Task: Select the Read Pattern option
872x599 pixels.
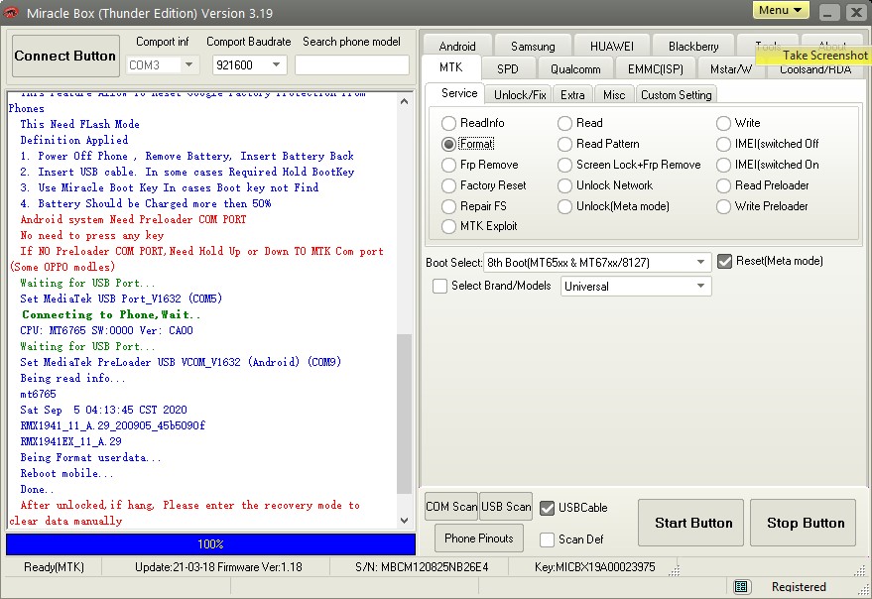Action: tap(564, 144)
